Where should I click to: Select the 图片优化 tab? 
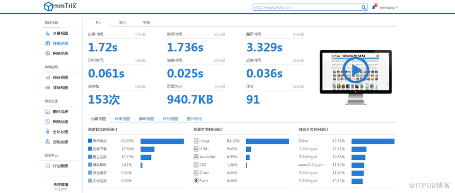194,118
